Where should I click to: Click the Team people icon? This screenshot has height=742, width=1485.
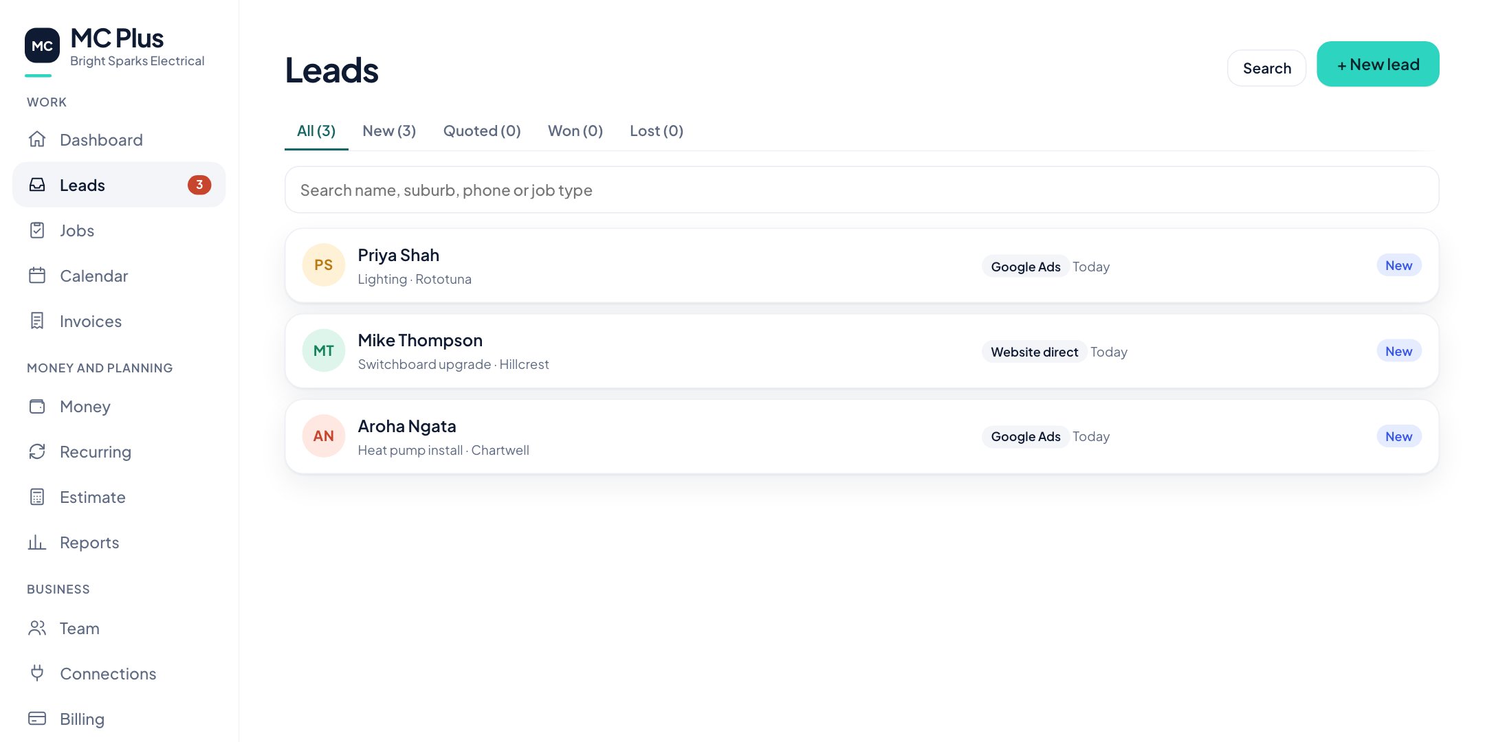tap(37, 628)
